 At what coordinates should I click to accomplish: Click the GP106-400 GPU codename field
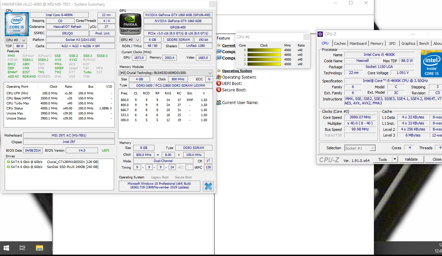point(178,27)
